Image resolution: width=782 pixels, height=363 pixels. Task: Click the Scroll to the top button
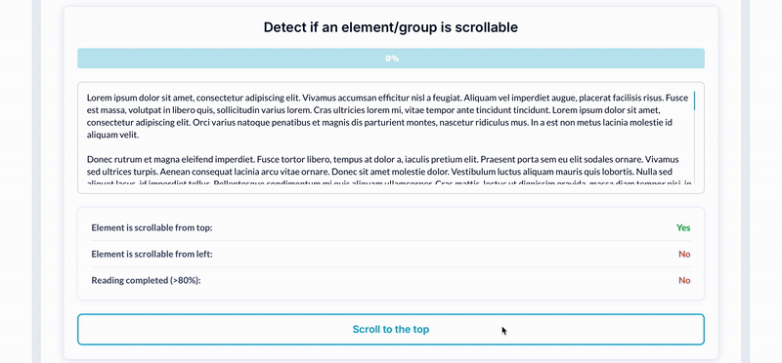[390, 329]
